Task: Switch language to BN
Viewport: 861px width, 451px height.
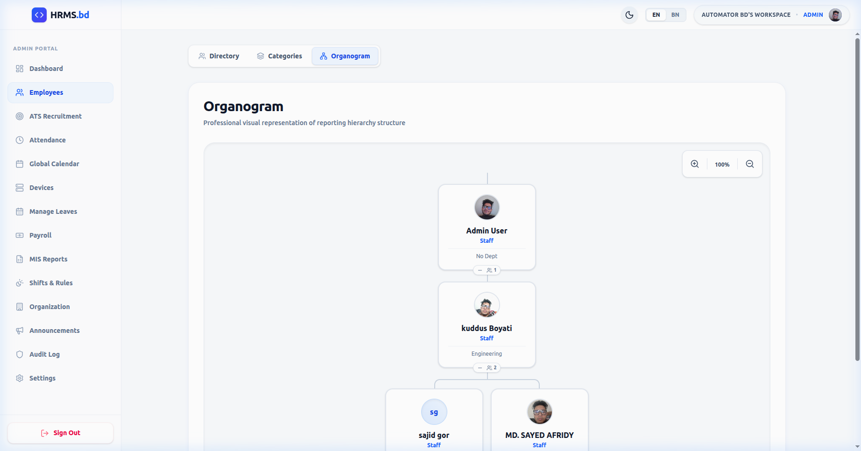Action: pos(675,15)
